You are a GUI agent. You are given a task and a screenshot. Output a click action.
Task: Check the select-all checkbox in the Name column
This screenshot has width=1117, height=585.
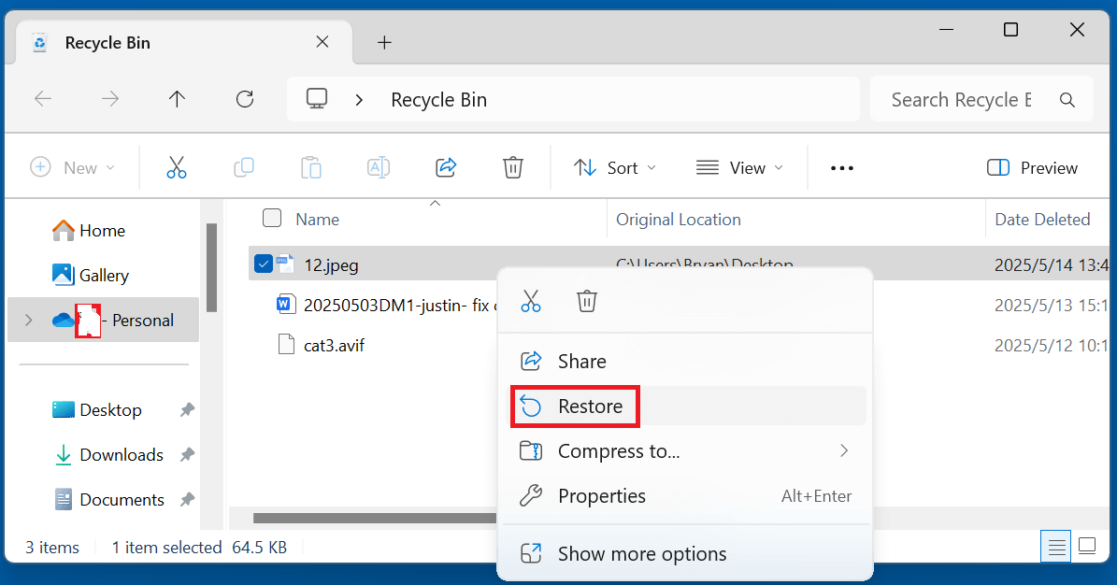coord(272,218)
